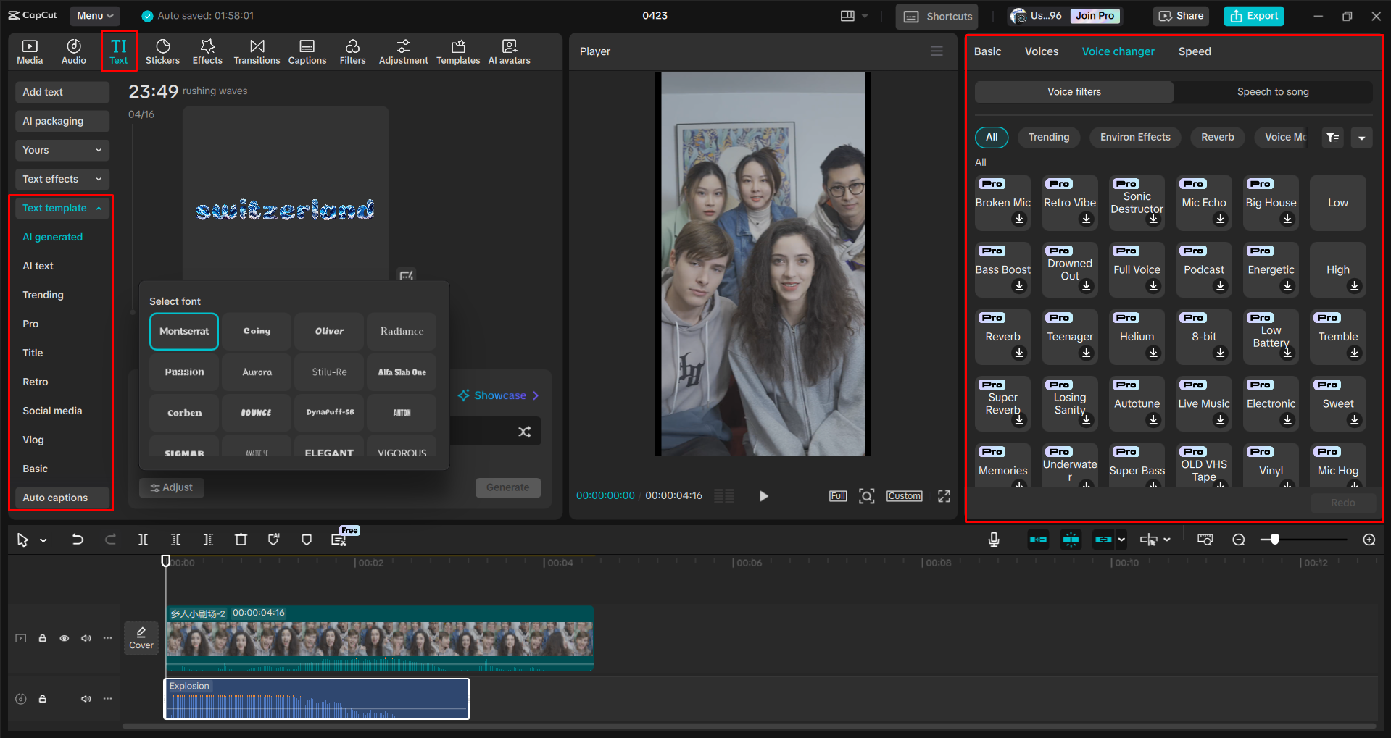This screenshot has width=1391, height=738.
Task: Open the Stickers panel
Action: pos(162,51)
